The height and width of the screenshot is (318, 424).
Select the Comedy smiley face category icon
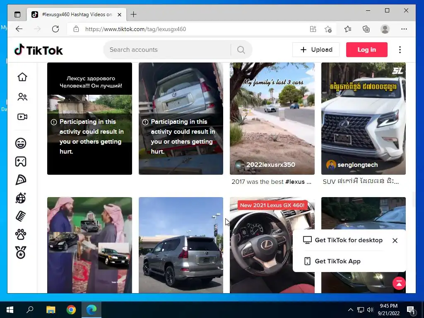coord(21,143)
